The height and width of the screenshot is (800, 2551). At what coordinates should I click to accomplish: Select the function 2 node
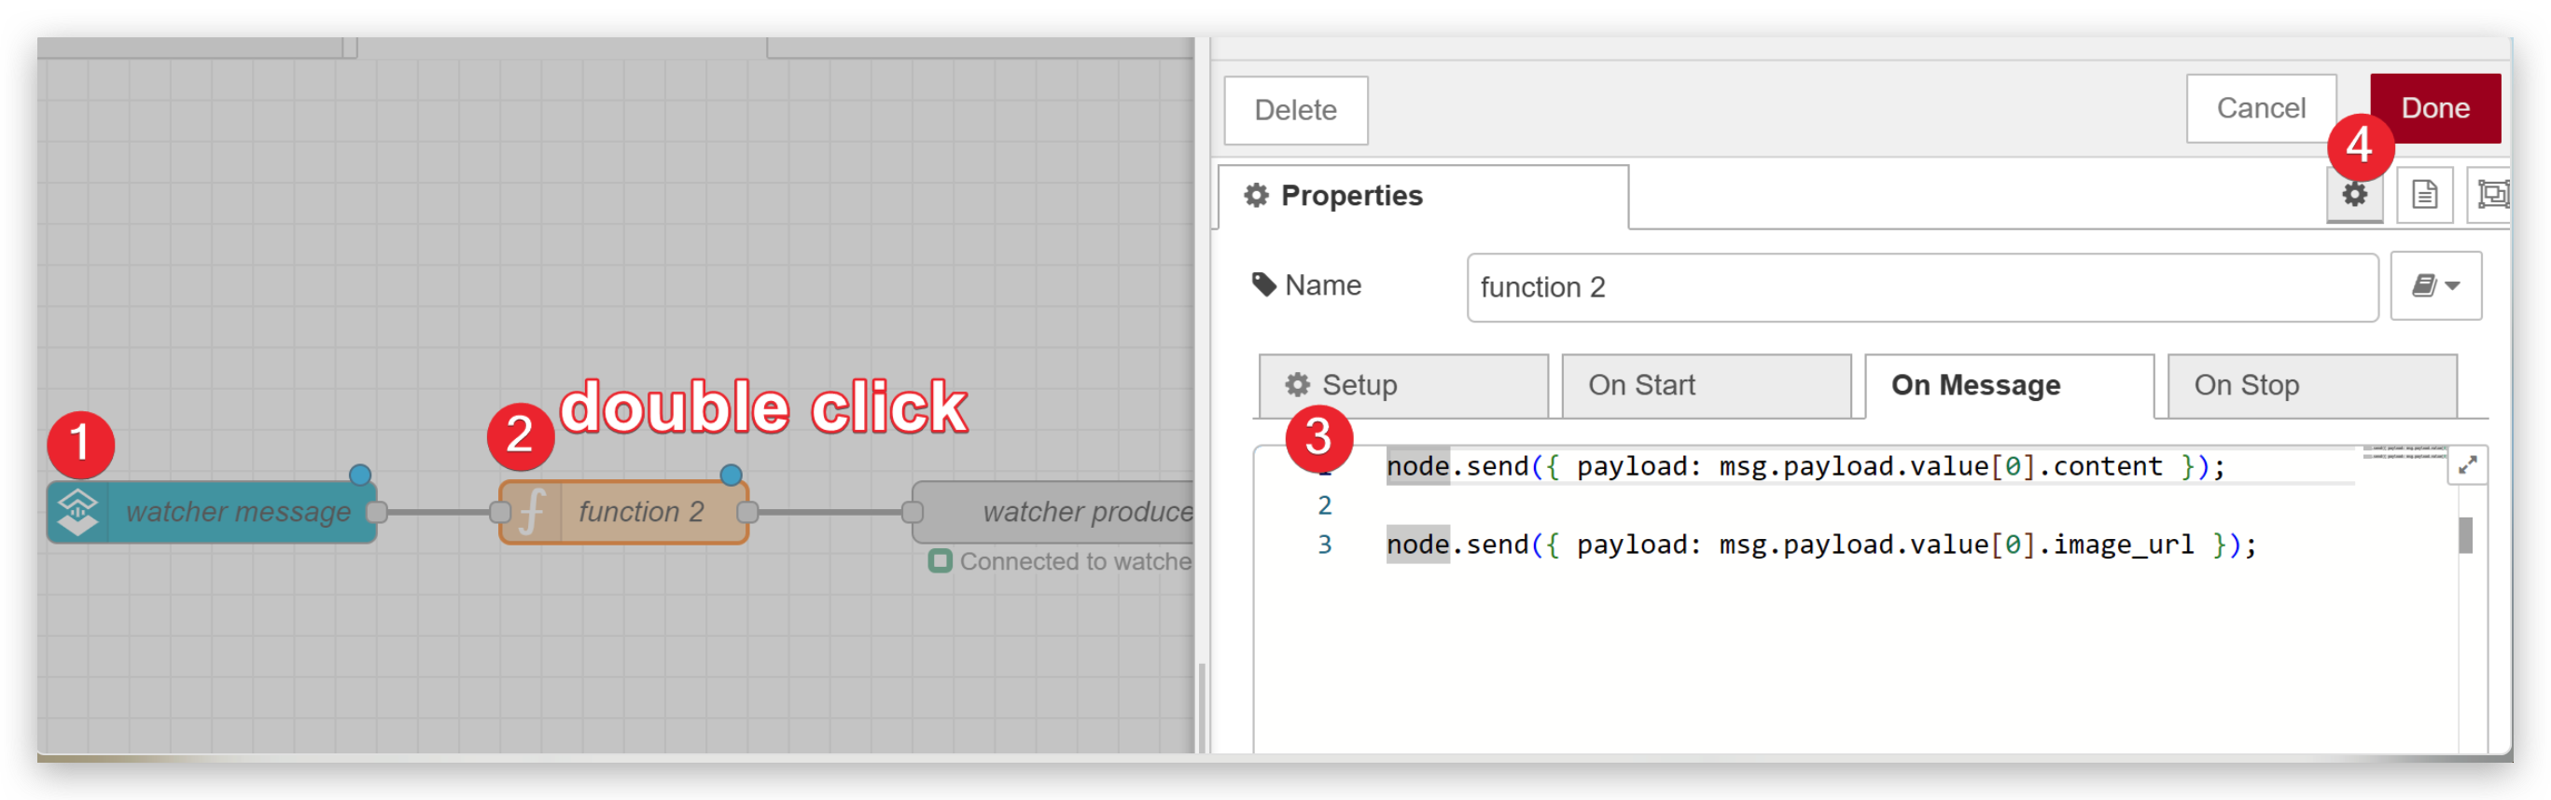[624, 512]
